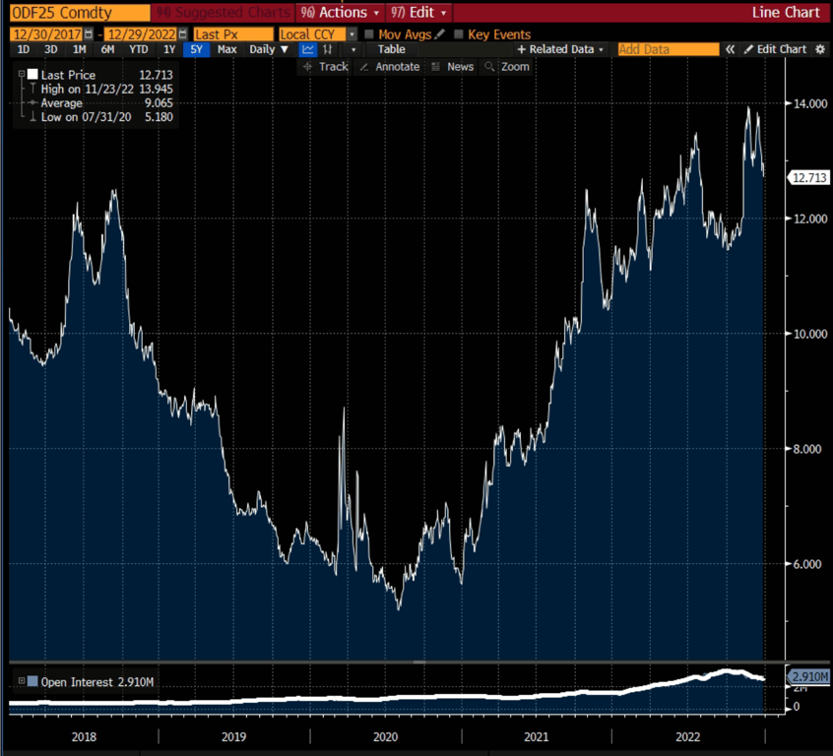Open the Local CCY currency dropdown
Image resolution: width=833 pixels, height=756 pixels.
point(352,34)
